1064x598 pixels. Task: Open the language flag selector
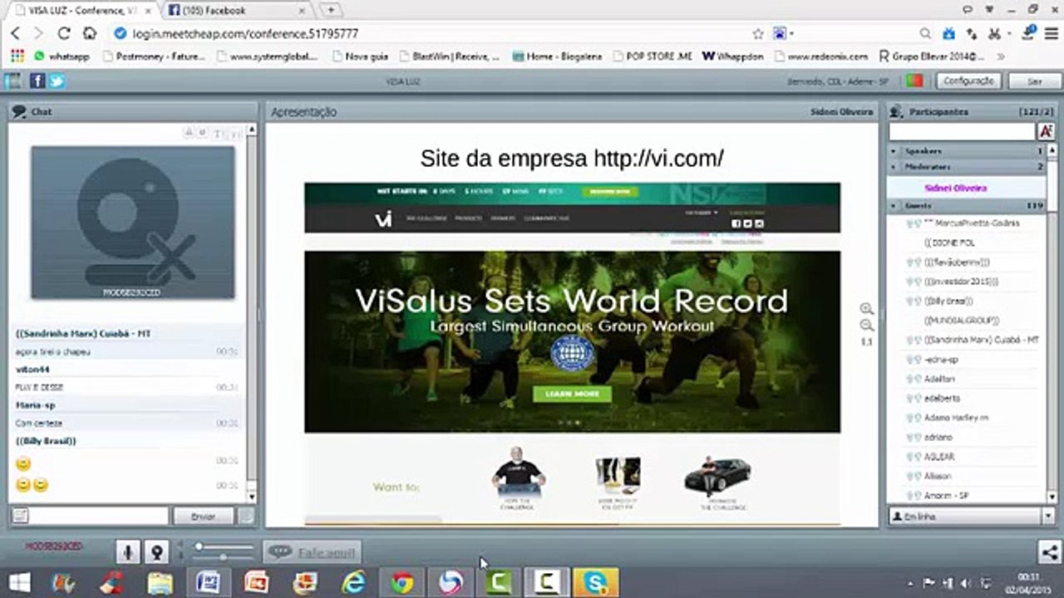tap(914, 81)
